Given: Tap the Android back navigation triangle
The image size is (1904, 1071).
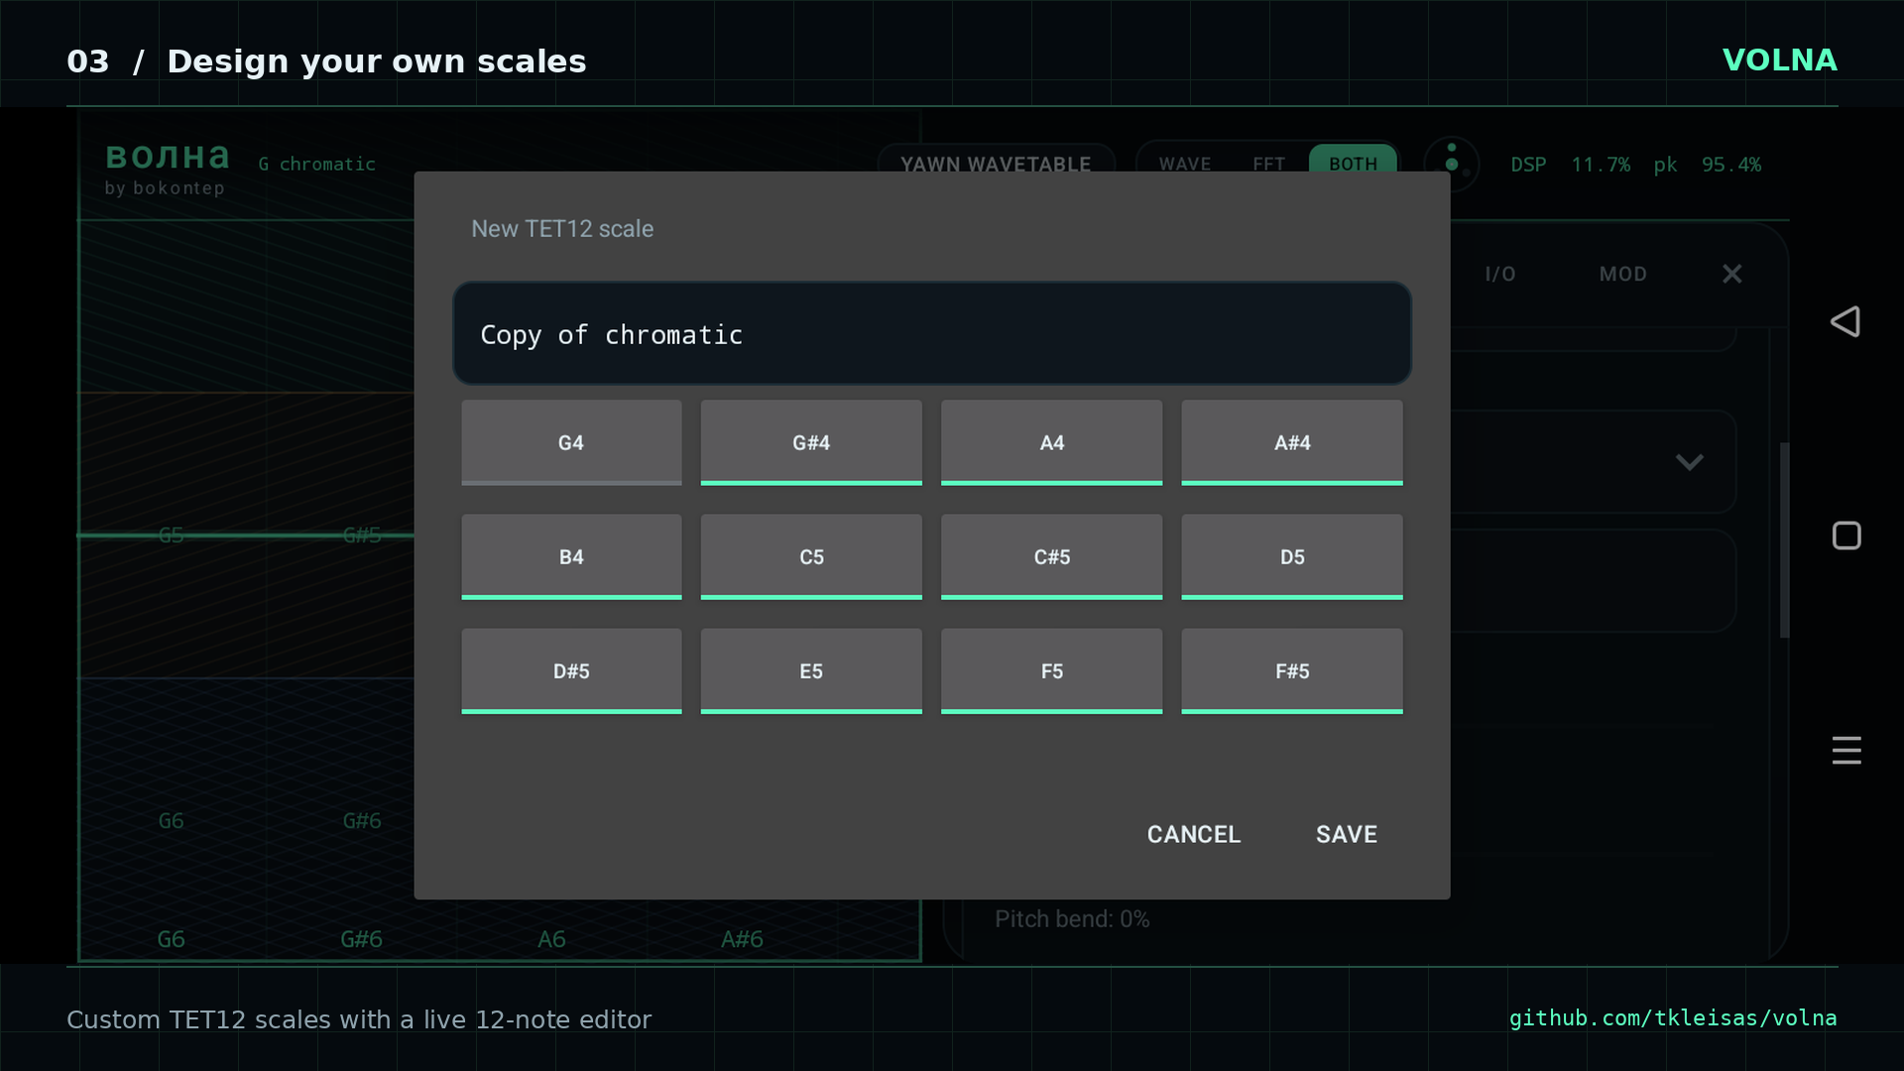Looking at the screenshot, I should pos(1845,321).
